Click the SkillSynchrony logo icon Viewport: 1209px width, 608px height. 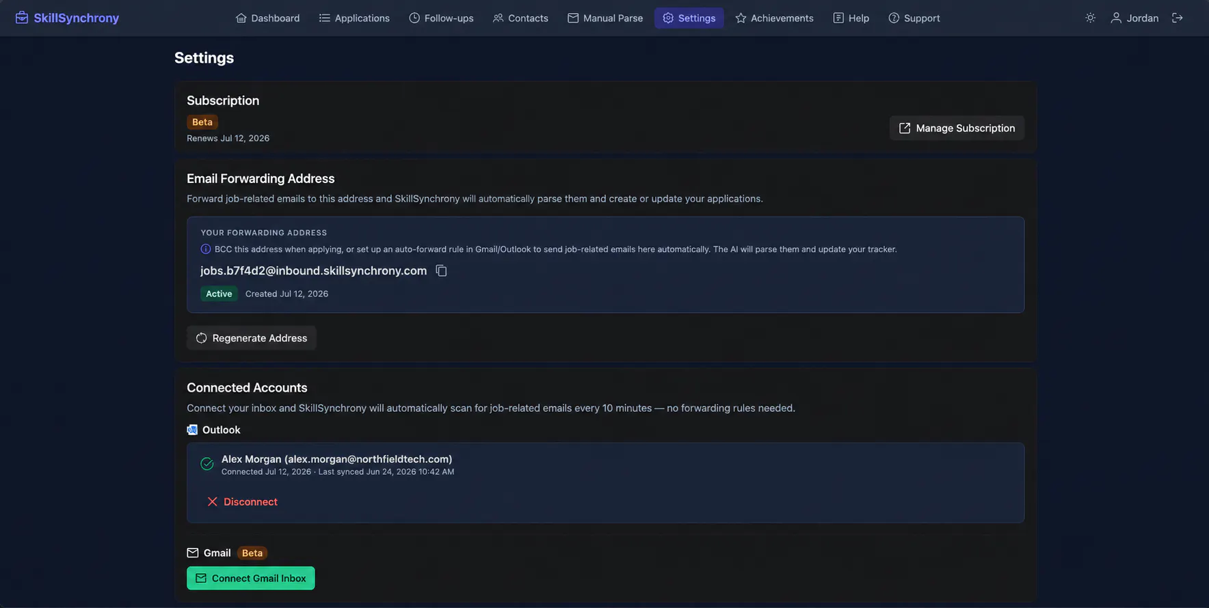tap(22, 18)
